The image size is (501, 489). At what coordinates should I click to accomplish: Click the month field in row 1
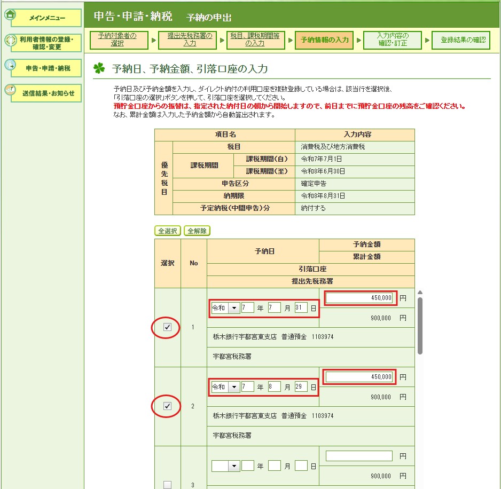274,307
